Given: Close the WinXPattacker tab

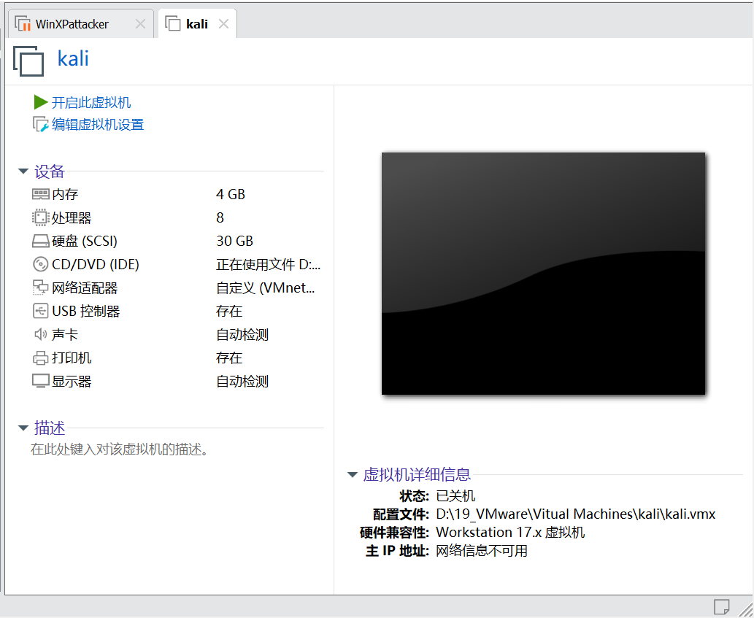Looking at the screenshot, I should coord(140,24).
